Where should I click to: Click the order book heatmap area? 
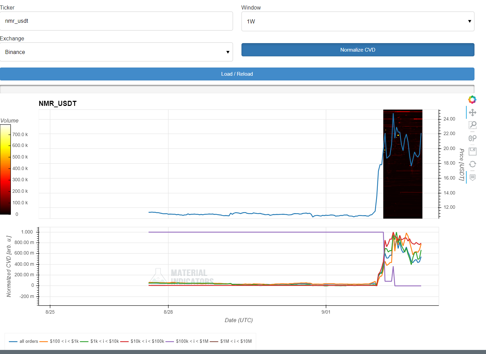403,190
